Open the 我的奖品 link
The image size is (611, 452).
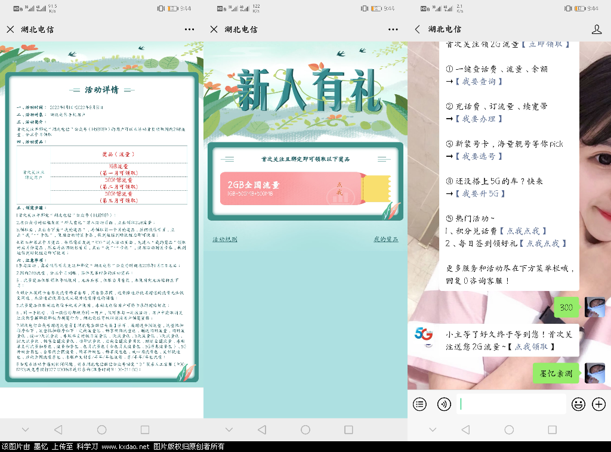[x=386, y=239]
